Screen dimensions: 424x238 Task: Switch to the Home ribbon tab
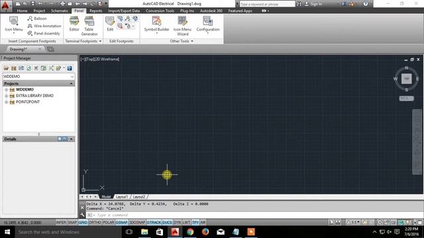coord(22,11)
